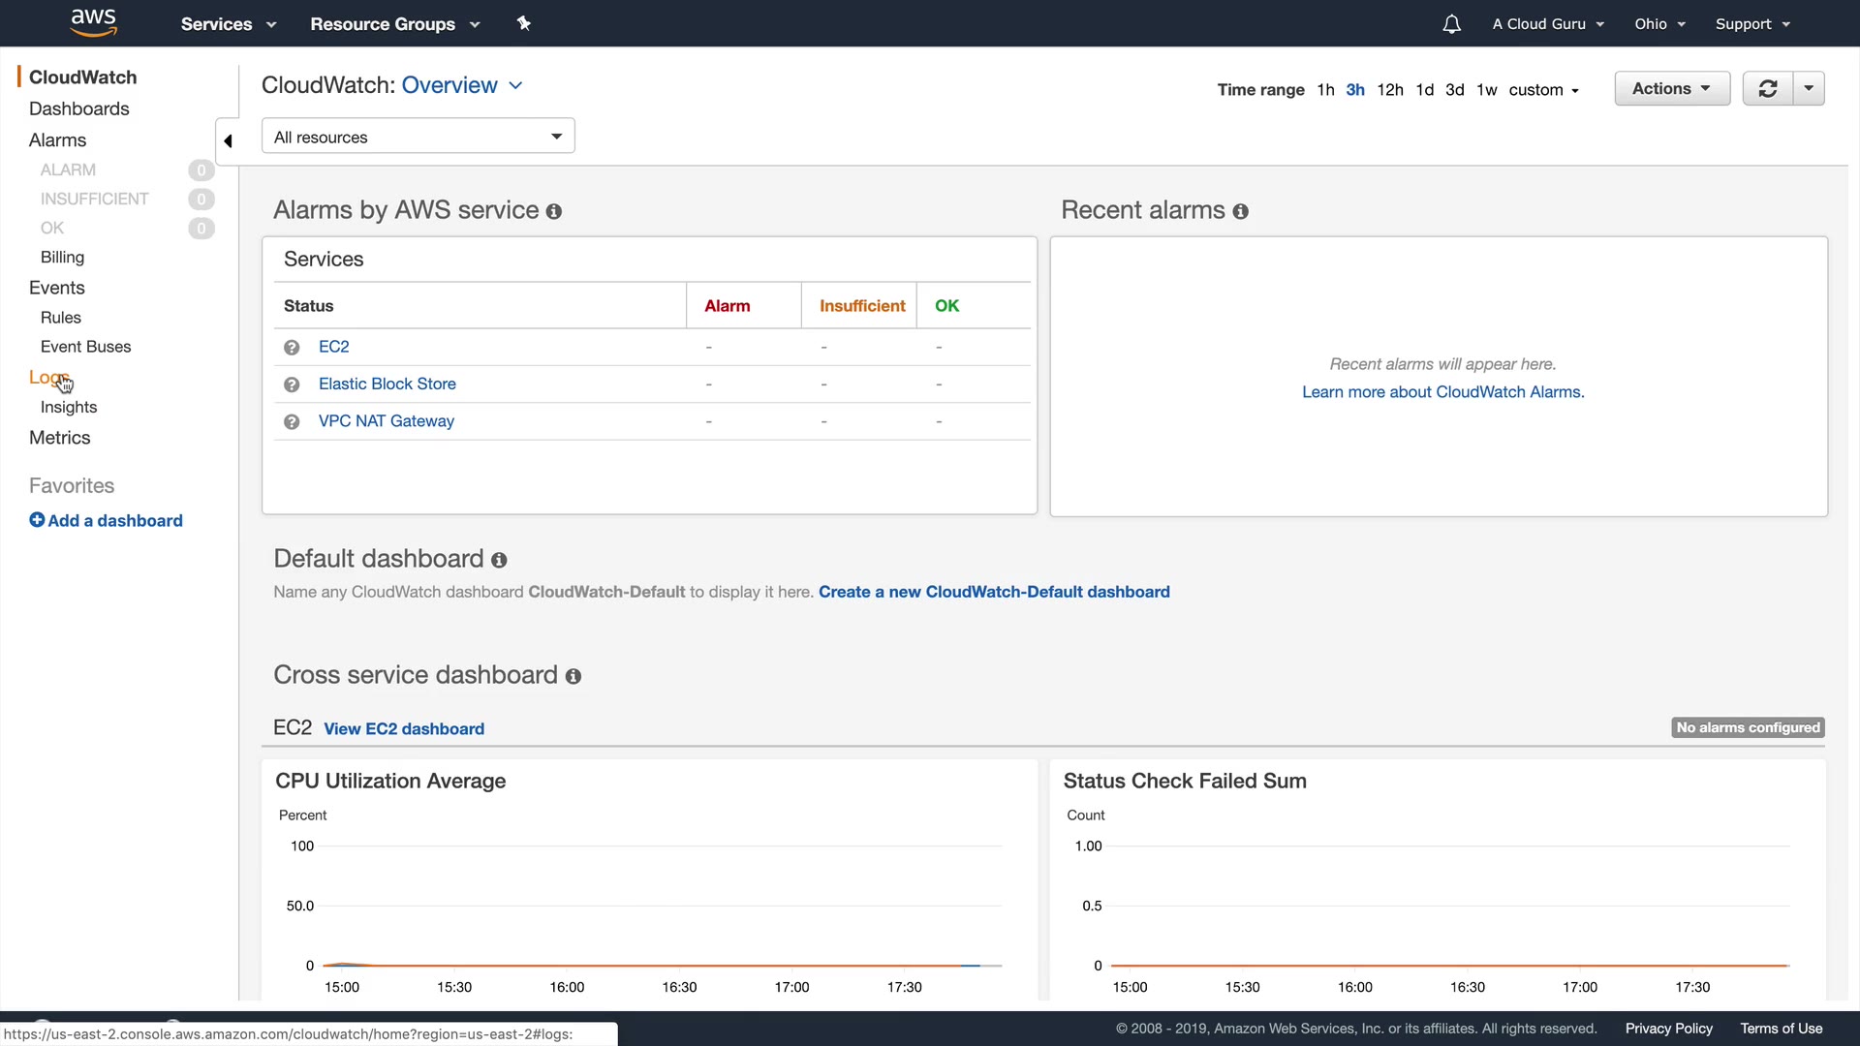Click info icon beside Cross service dashboard
1860x1046 pixels.
tap(573, 676)
